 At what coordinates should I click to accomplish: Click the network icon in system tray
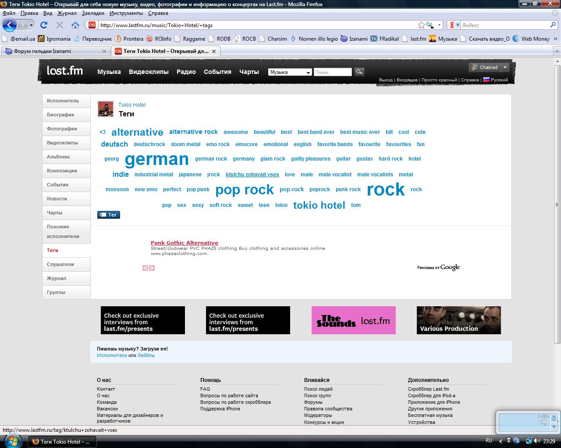[x=529, y=441]
